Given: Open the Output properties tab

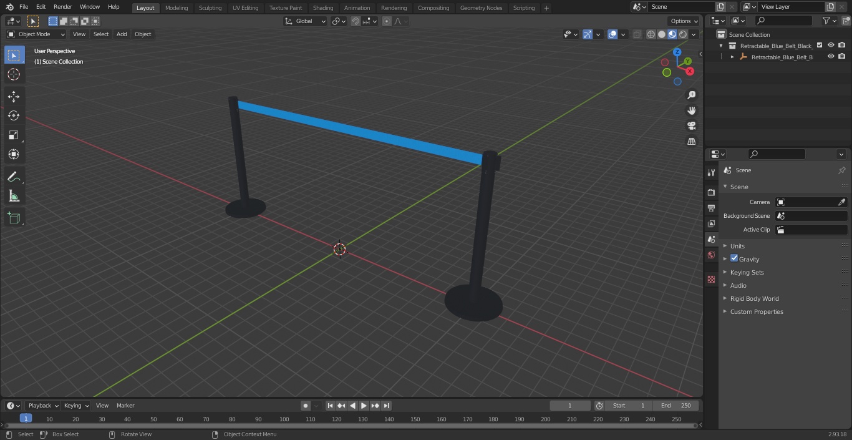Looking at the screenshot, I should (x=711, y=208).
